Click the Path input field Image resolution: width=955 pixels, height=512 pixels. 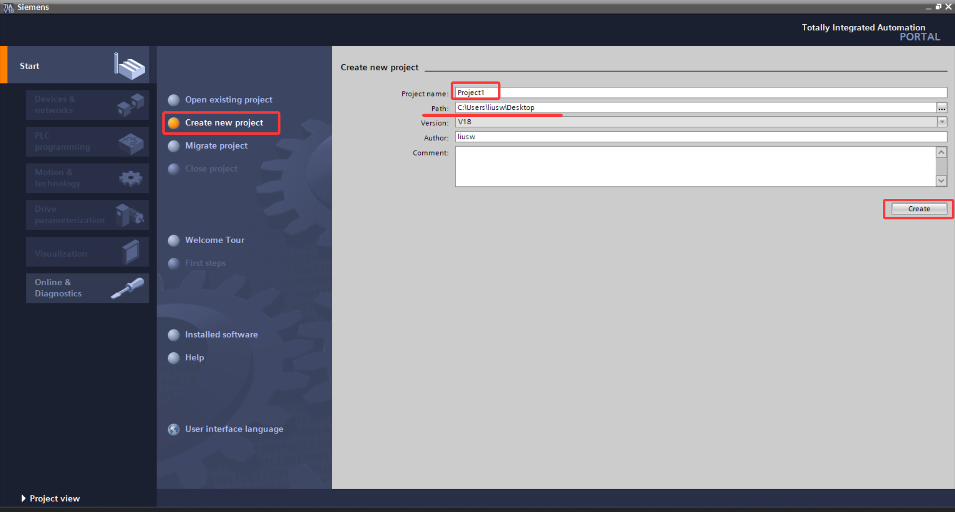695,107
